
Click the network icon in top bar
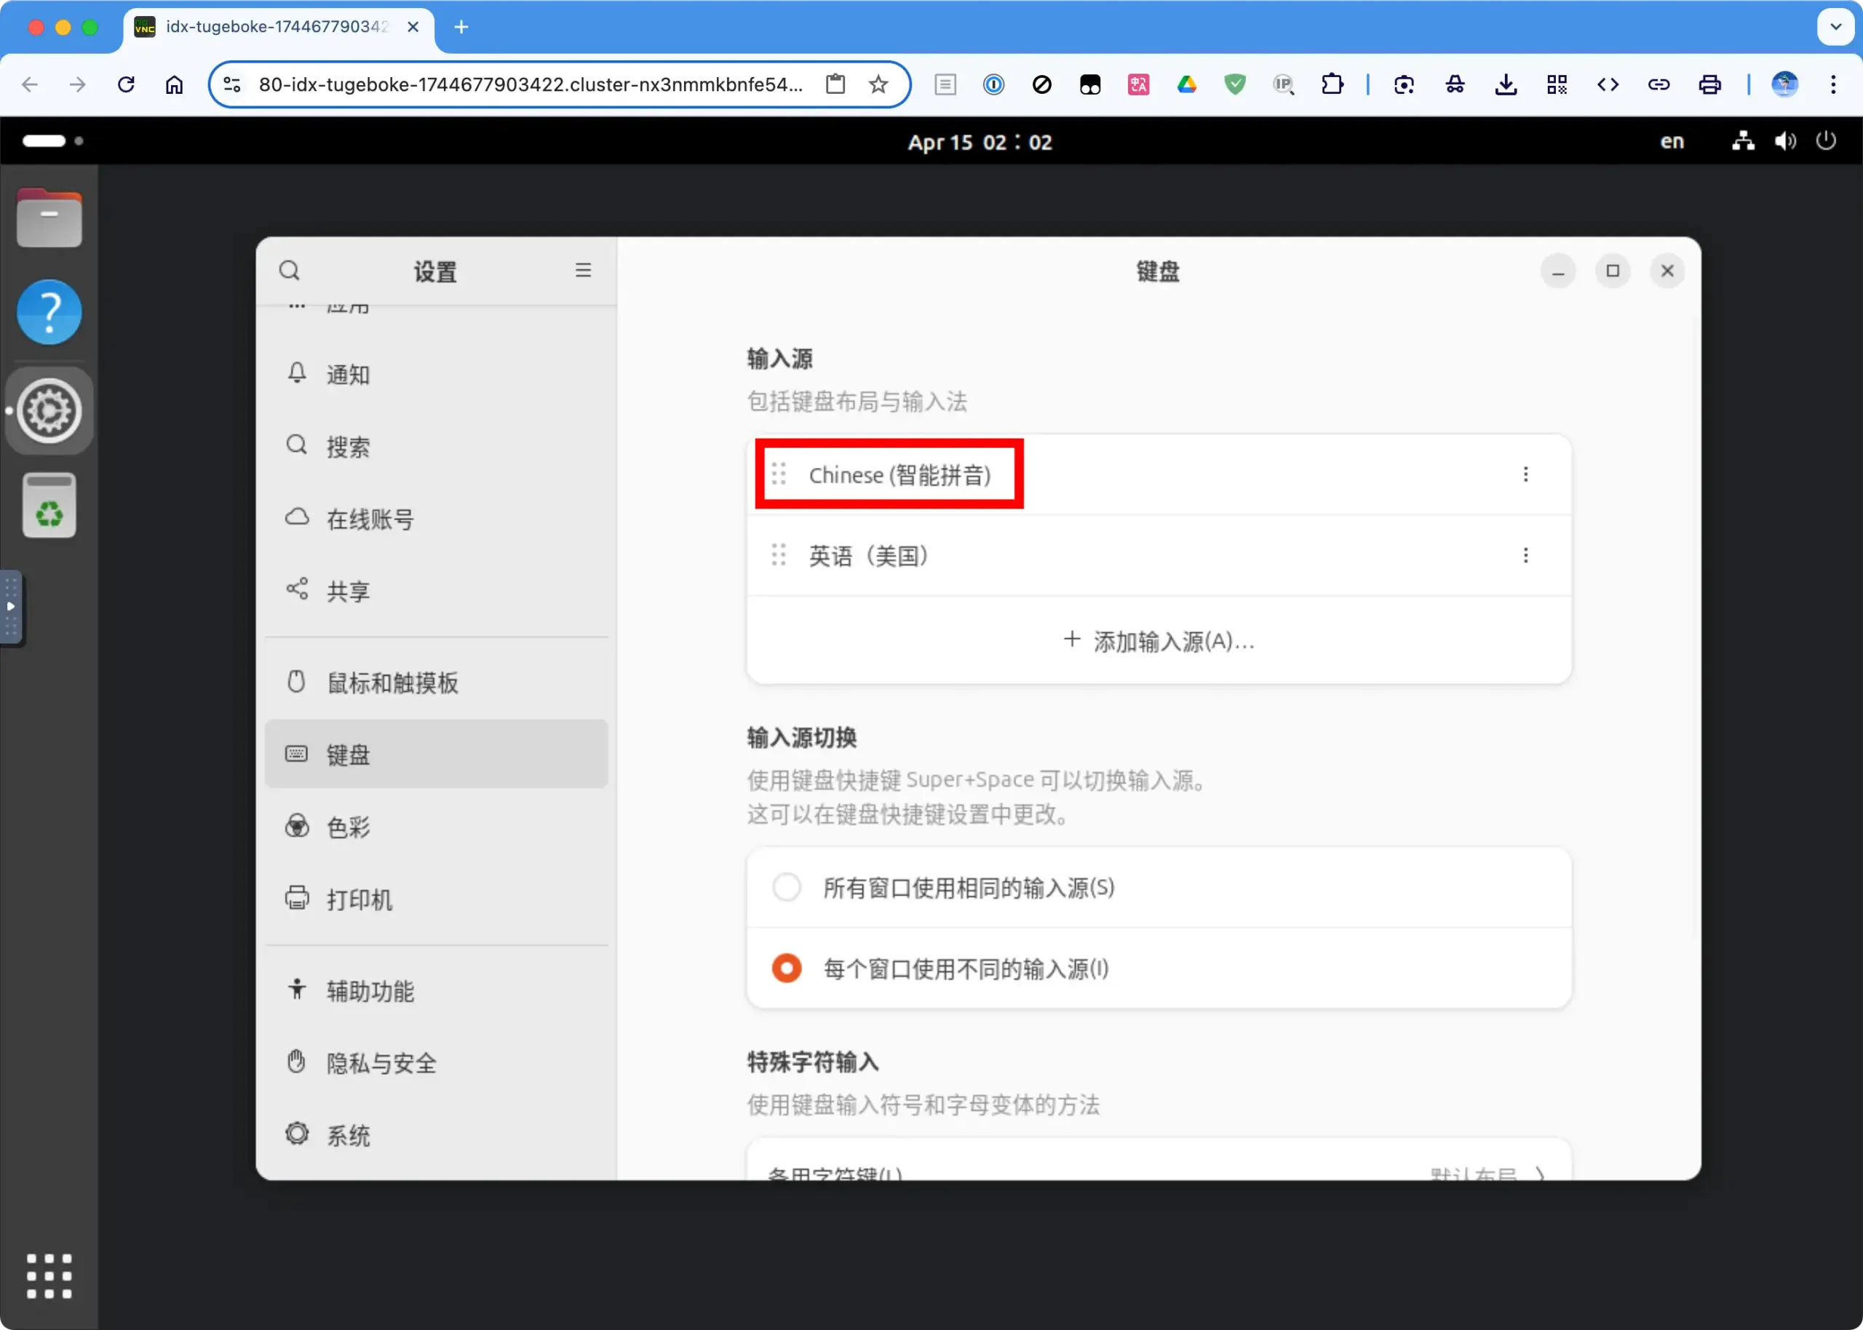(1744, 141)
